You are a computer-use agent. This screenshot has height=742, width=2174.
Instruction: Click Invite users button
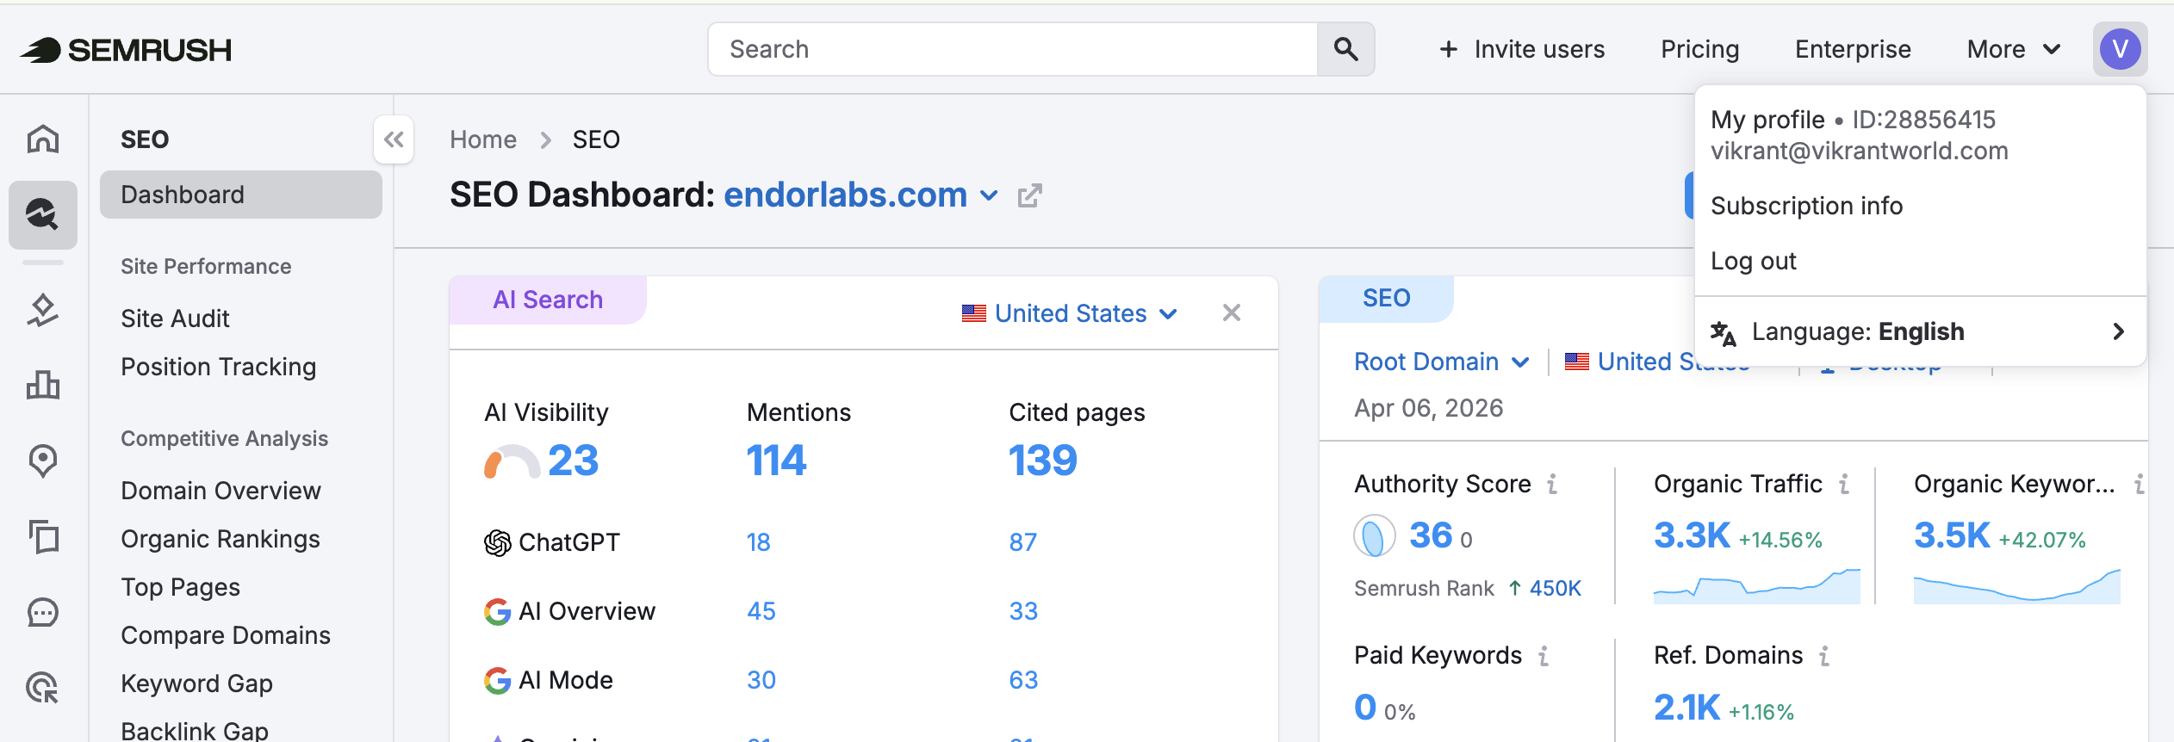coord(1521,49)
